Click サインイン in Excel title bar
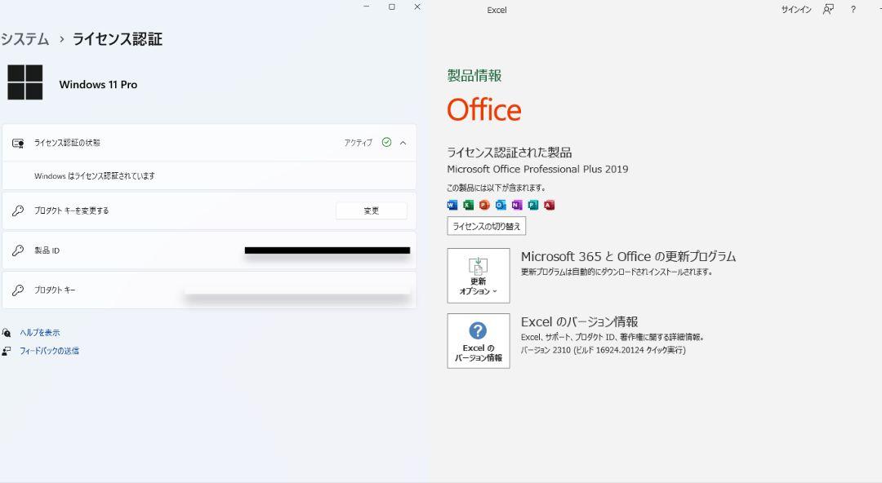This screenshot has height=483, width=882. coord(796,10)
